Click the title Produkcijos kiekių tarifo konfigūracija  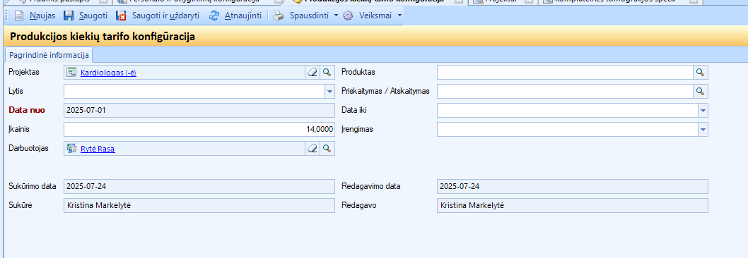[x=103, y=37]
